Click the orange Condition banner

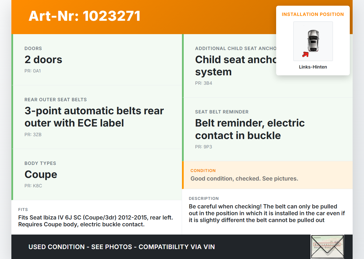[x=267, y=175]
